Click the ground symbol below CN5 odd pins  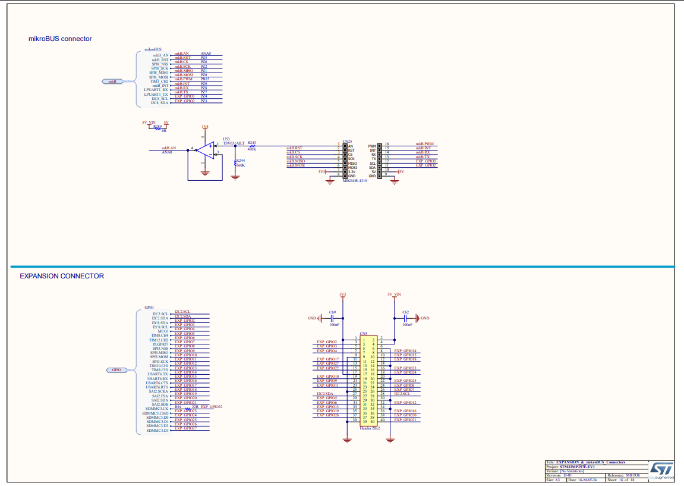coord(347,440)
